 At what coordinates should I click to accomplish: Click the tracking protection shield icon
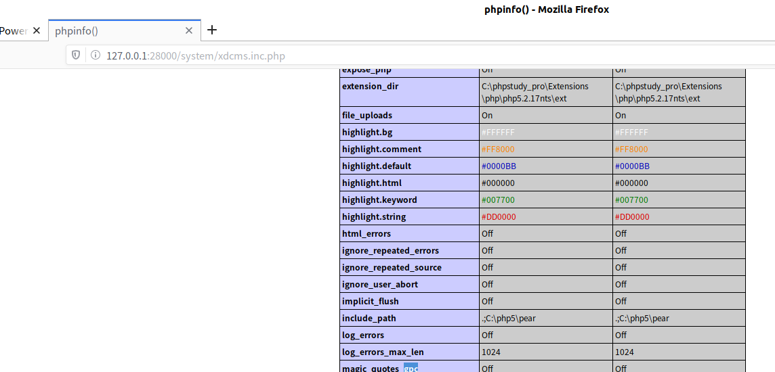(x=76, y=55)
